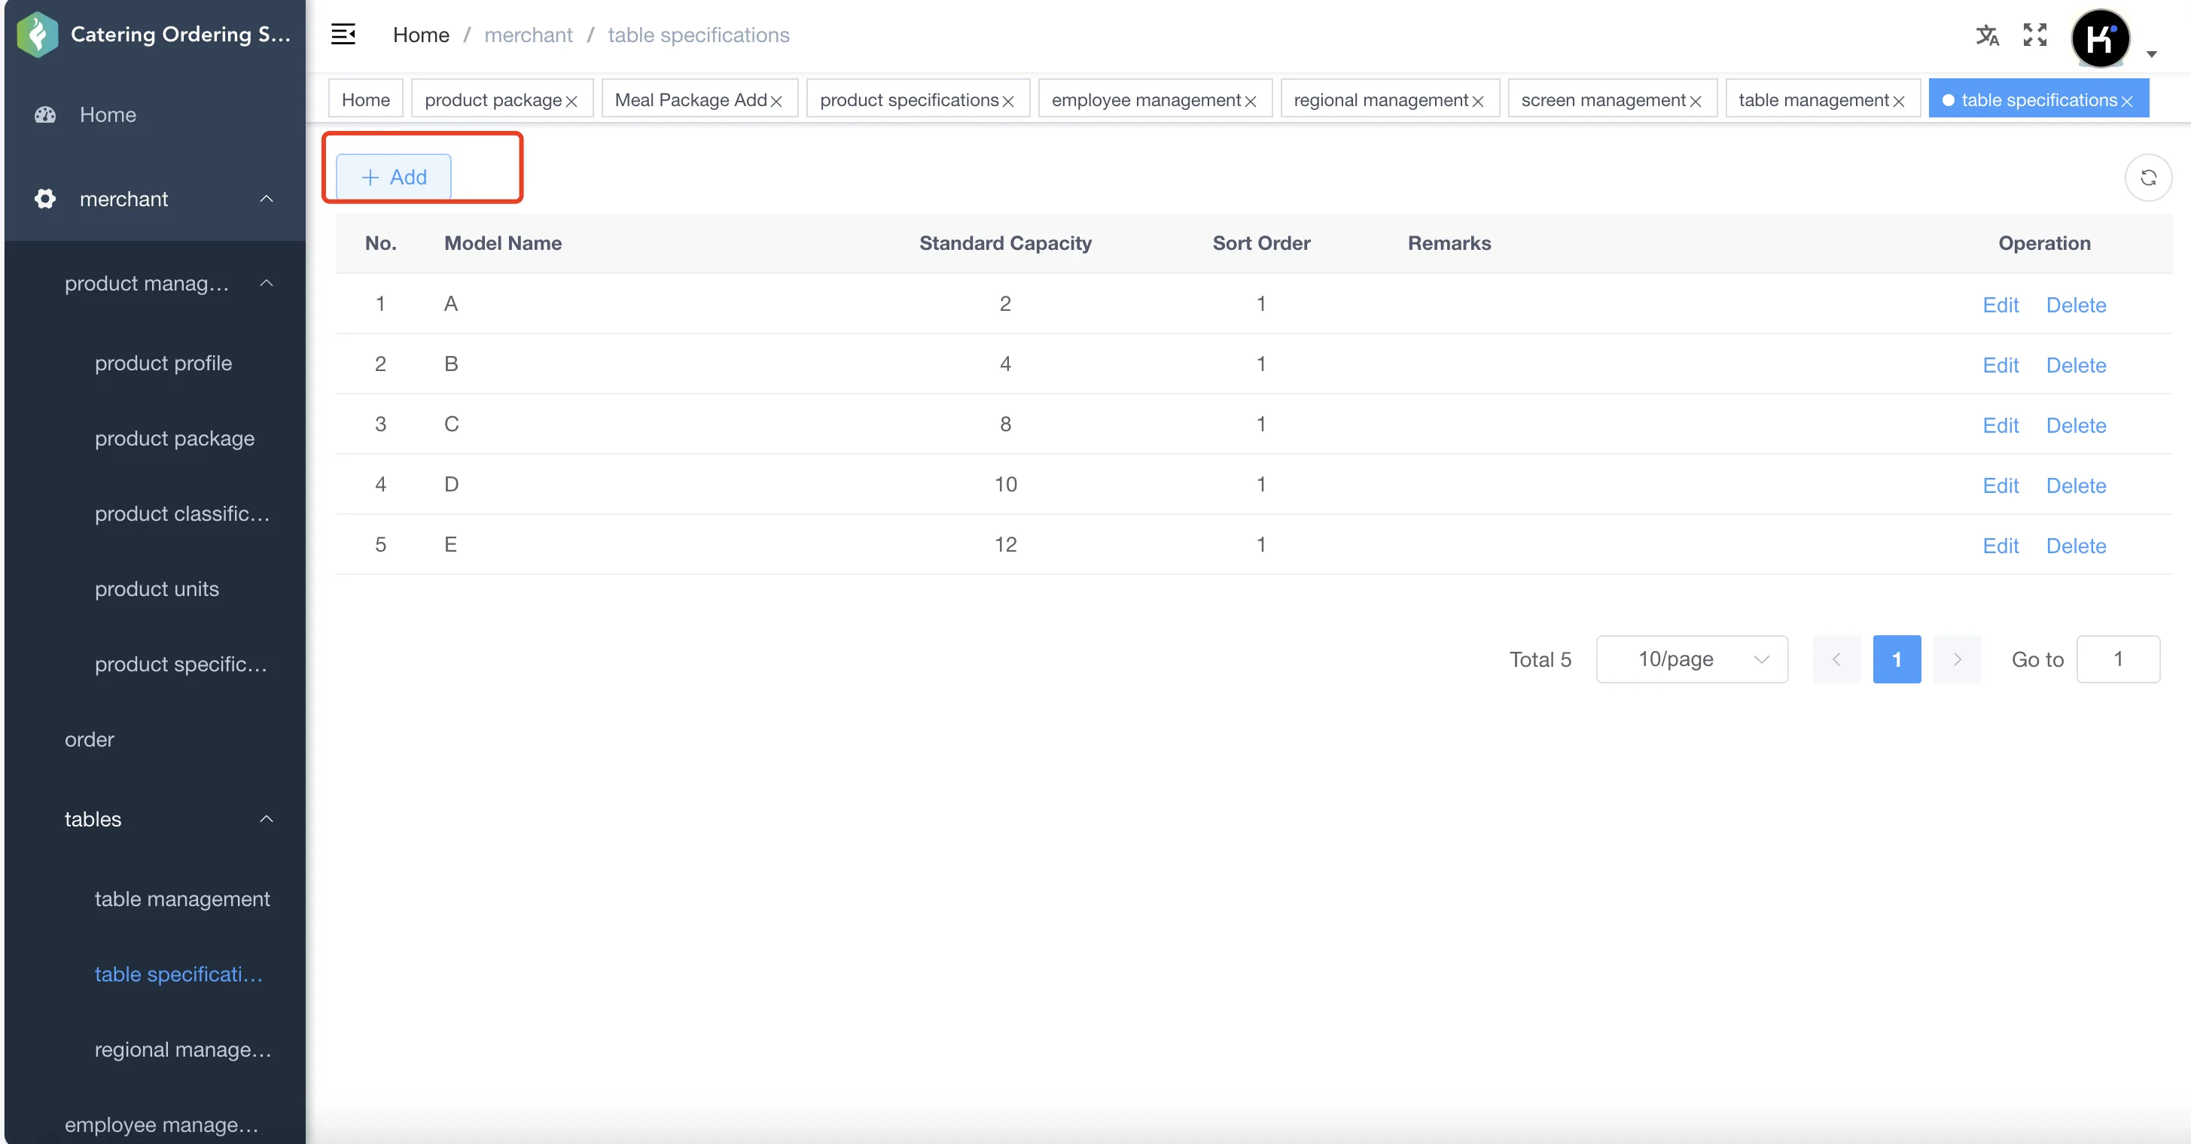The height and width of the screenshot is (1144, 2191).
Task: Open product units in sidebar
Action: tap(157, 590)
